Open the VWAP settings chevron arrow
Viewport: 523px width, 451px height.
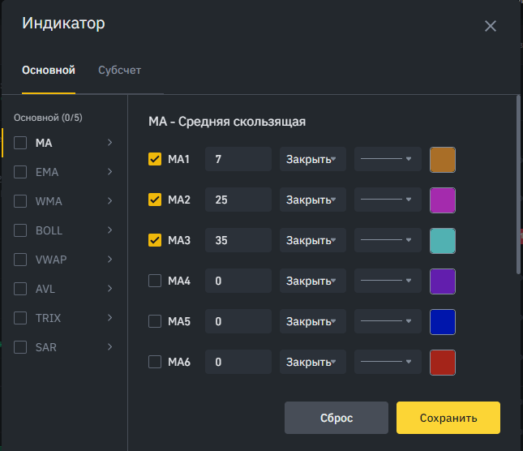coord(109,260)
